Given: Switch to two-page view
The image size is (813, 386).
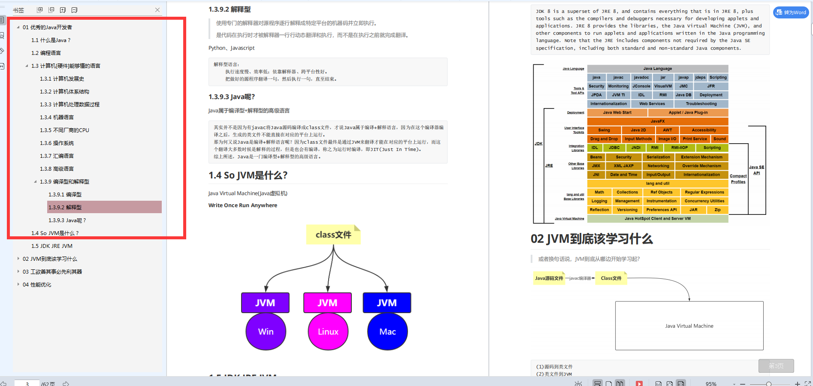Looking at the screenshot, I should tap(620, 383).
